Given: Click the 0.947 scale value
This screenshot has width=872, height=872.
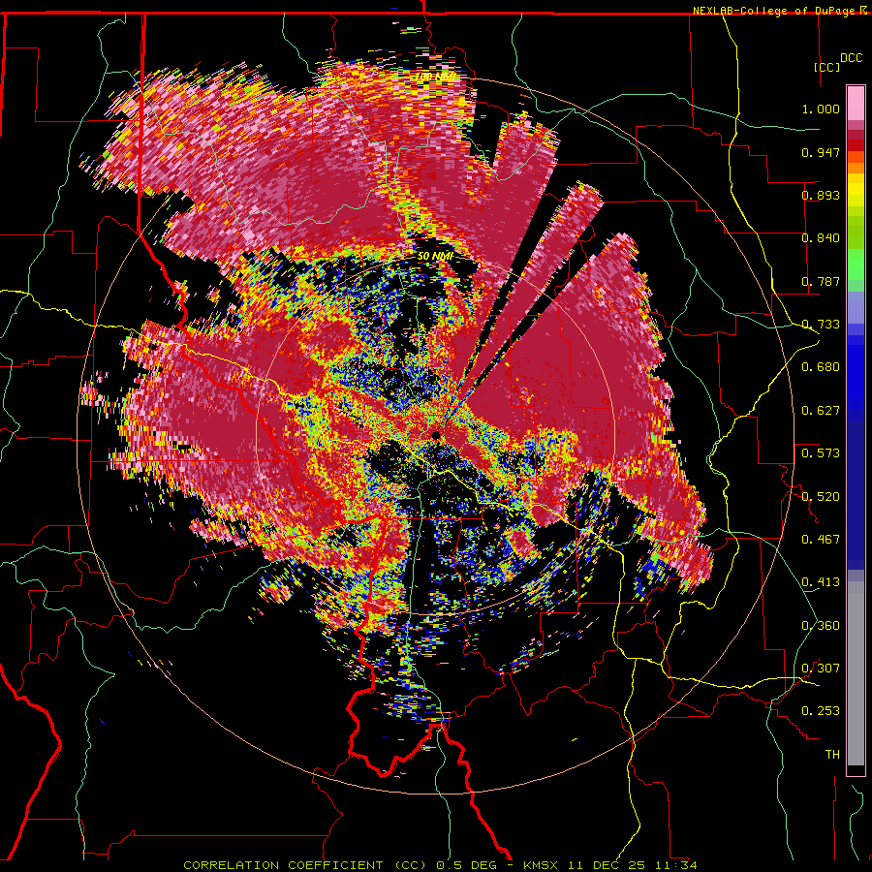Looking at the screenshot, I should tap(821, 152).
